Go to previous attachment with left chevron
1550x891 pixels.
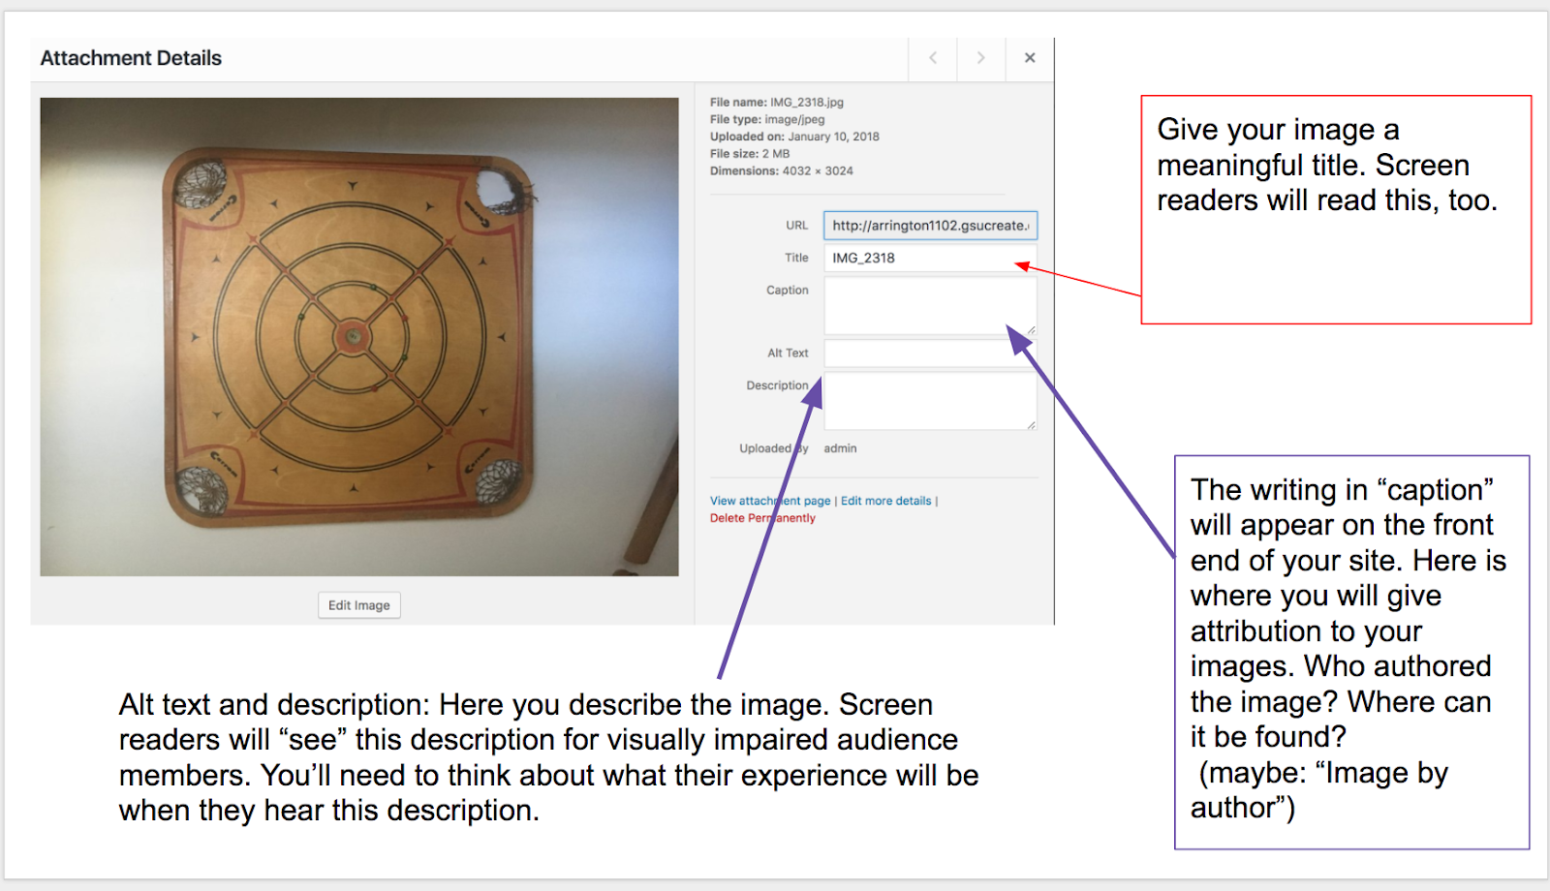(x=933, y=58)
